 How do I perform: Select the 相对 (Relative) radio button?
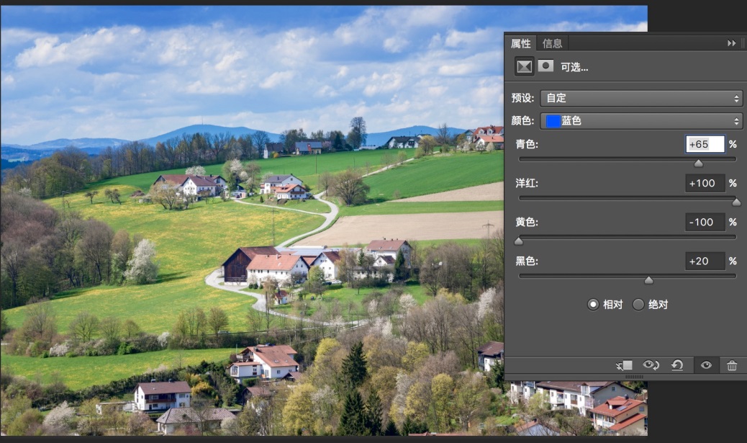[x=593, y=305]
